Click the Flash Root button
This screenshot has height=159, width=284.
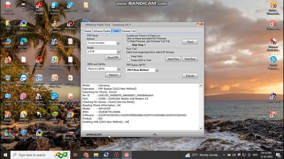pos(190,59)
